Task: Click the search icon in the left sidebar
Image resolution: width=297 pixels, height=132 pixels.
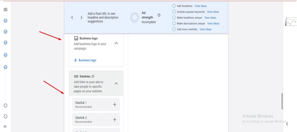Action: [5, 9]
